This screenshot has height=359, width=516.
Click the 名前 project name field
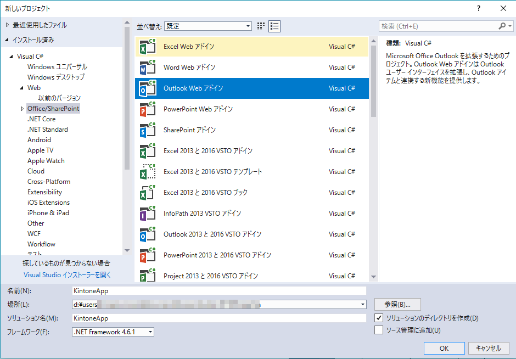219,291
